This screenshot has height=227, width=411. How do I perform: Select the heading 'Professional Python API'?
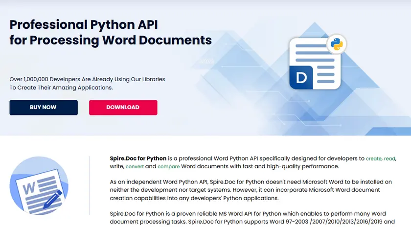[x=84, y=24]
